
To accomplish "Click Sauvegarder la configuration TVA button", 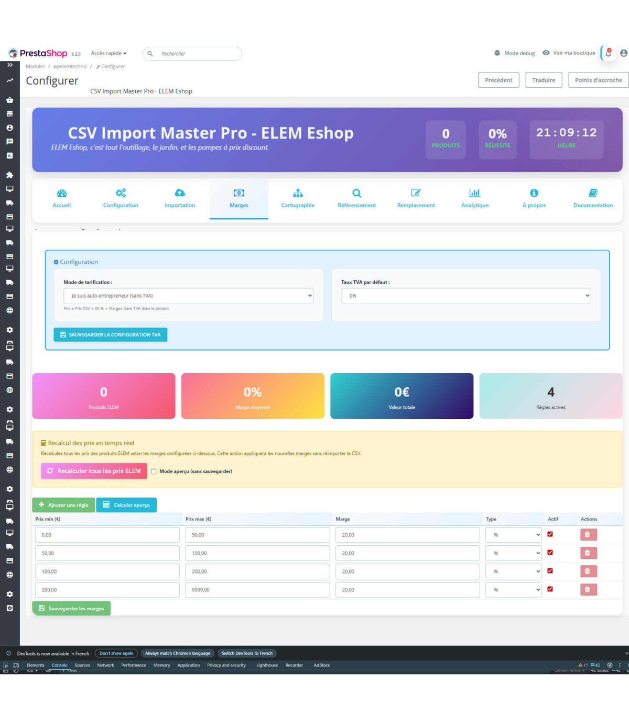I will (111, 335).
